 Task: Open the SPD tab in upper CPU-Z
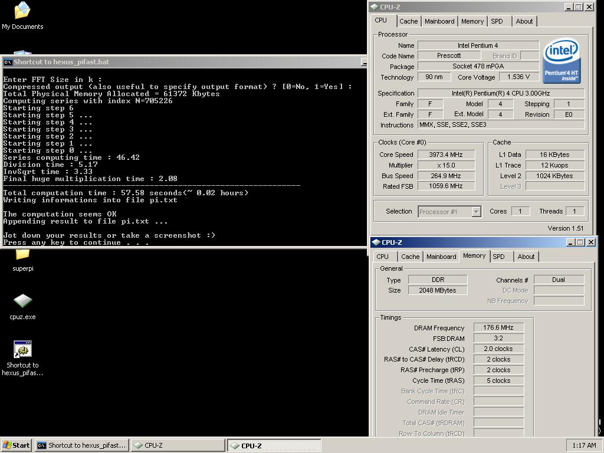[x=497, y=21]
